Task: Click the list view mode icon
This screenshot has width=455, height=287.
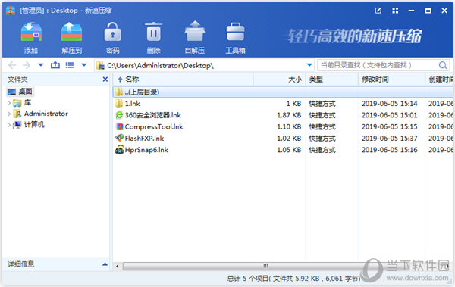Action: [x=70, y=65]
